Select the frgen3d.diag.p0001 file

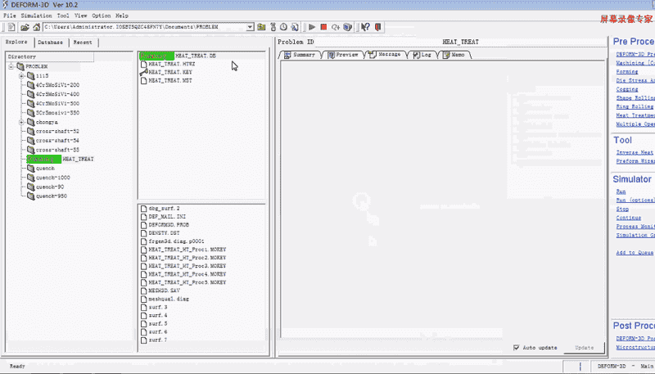[176, 241]
